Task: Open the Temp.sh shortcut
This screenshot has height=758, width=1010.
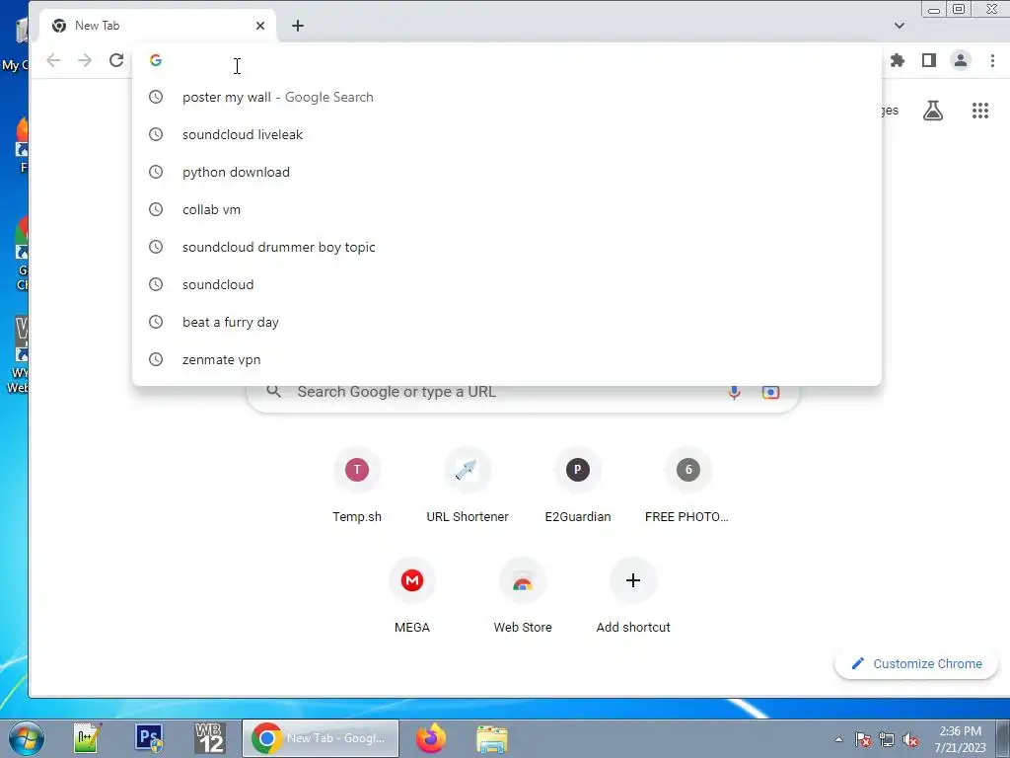Action: click(357, 485)
